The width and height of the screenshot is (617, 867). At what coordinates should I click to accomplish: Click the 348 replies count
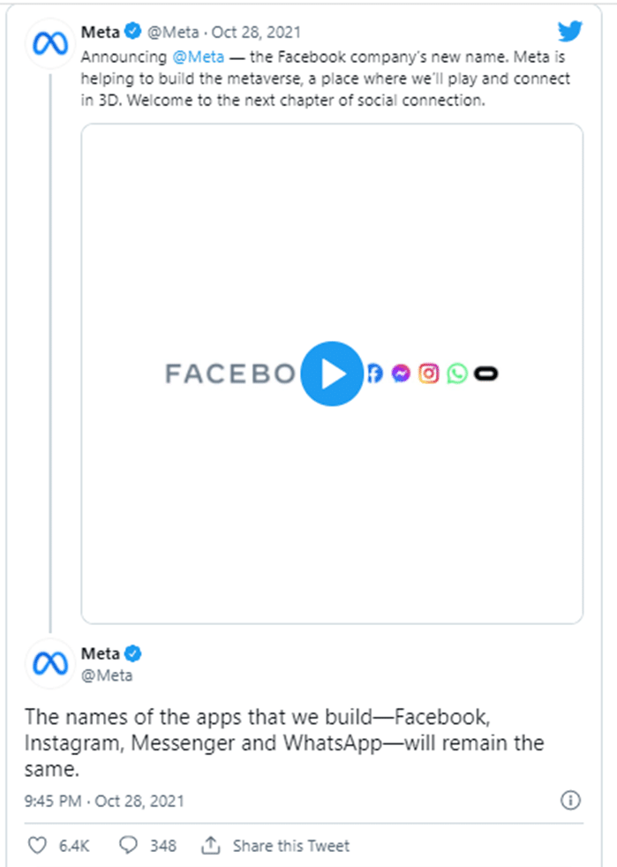(x=162, y=845)
